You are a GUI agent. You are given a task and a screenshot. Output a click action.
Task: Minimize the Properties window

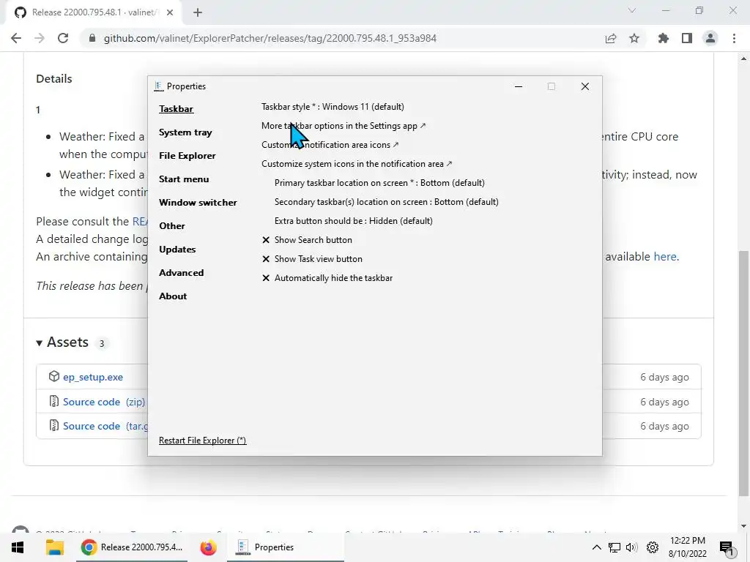pyautogui.click(x=519, y=86)
